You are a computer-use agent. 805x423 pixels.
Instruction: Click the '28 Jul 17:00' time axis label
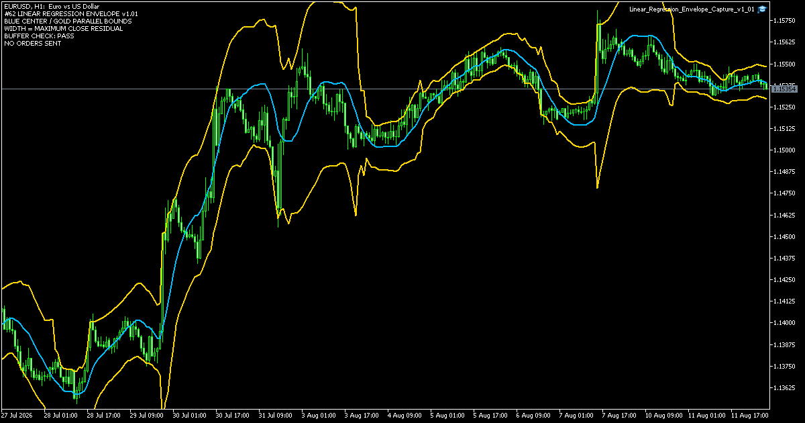(x=105, y=415)
